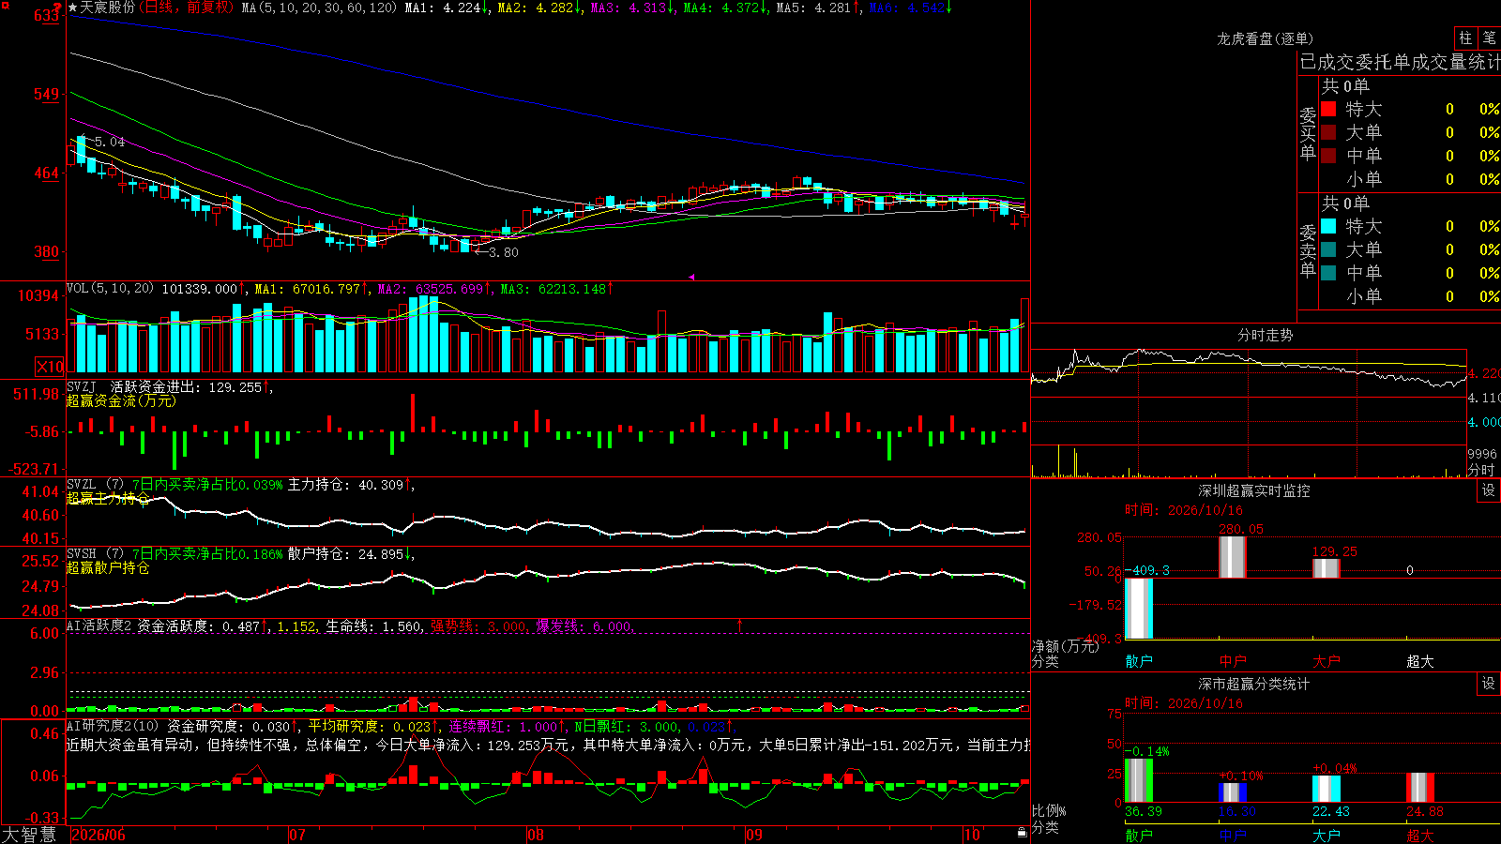This screenshot has height=844, width=1501.
Task: Click the 委买单 section label
Action: pyautogui.click(x=1308, y=134)
